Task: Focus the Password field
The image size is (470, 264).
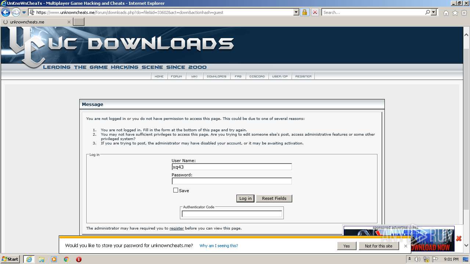Action: (232, 181)
